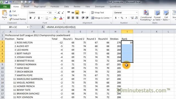The width and height of the screenshot is (176, 99).
Task: Activate the Format Painter brush
Action: pyautogui.click(x=10, y=19)
